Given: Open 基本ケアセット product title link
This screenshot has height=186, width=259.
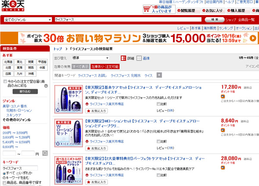Looking at the screenshot, I should pyautogui.click(x=143, y=90).
